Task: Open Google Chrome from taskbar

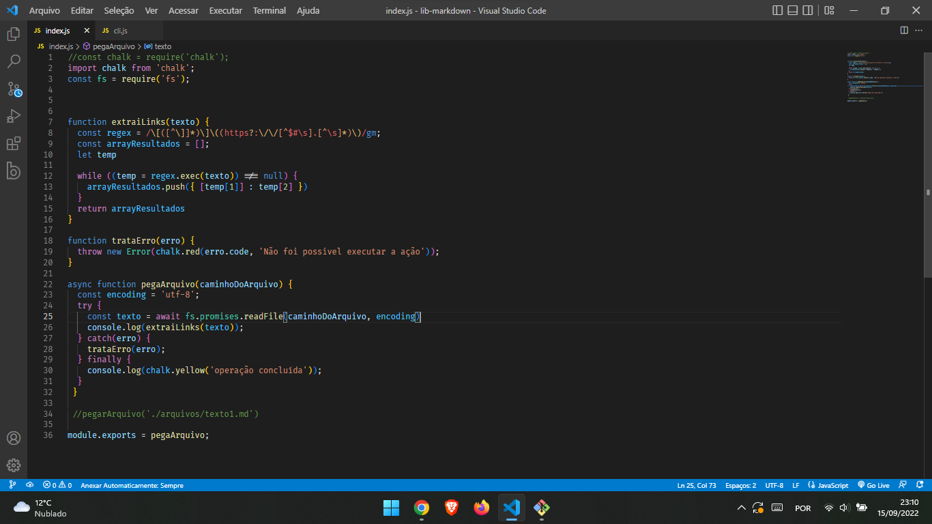Action: (x=422, y=508)
